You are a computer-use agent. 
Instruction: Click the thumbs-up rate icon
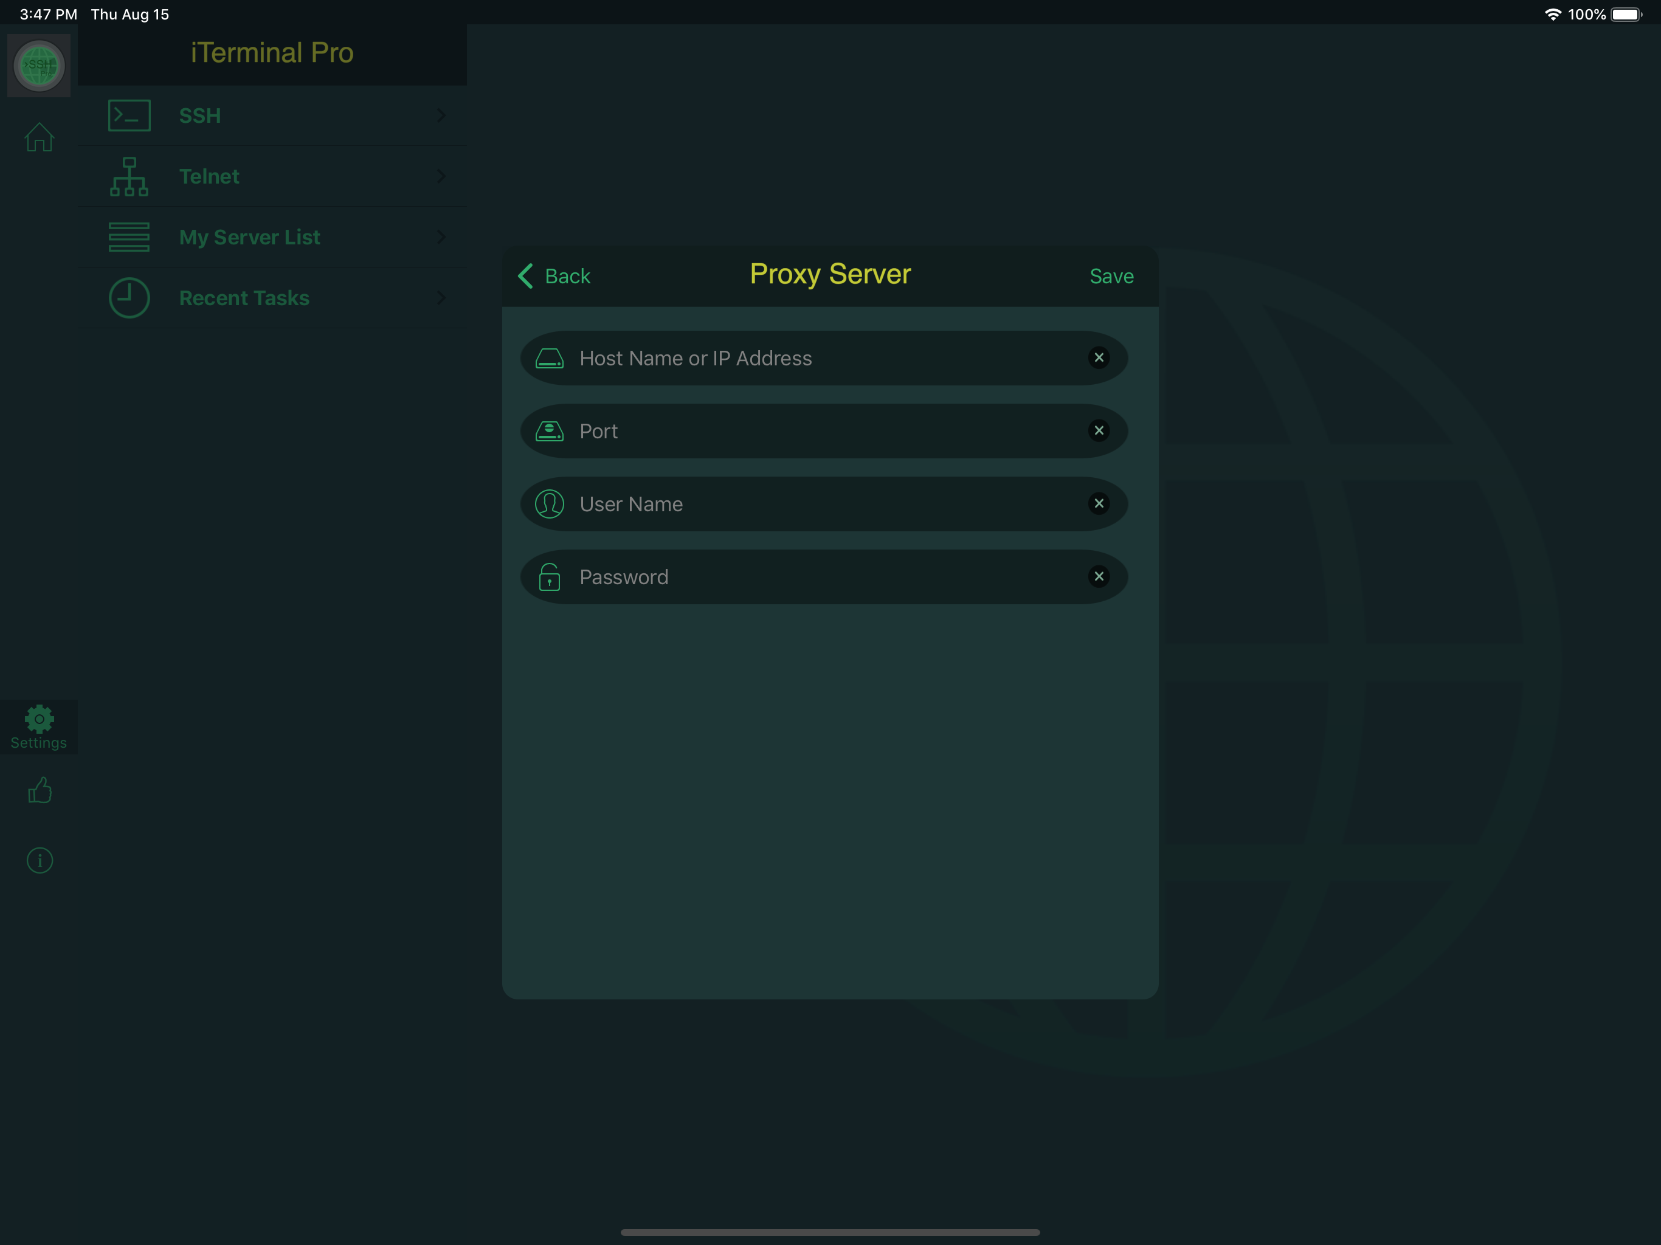(39, 790)
